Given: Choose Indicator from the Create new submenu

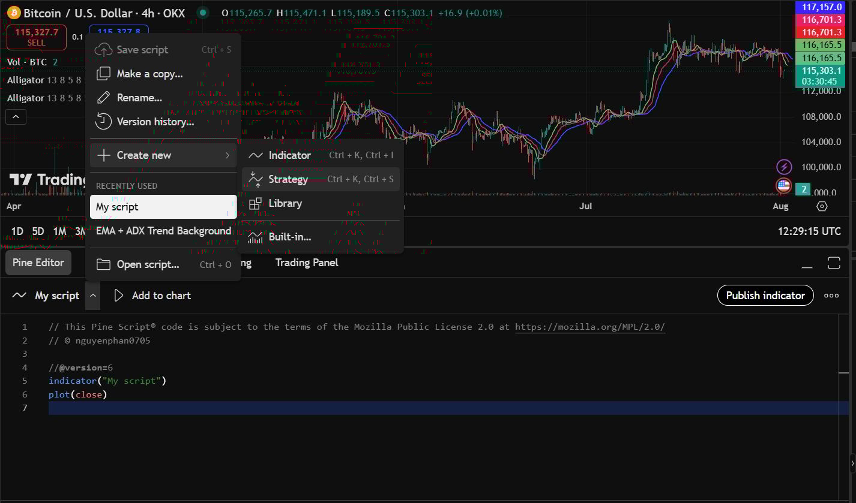Looking at the screenshot, I should 321,155.
